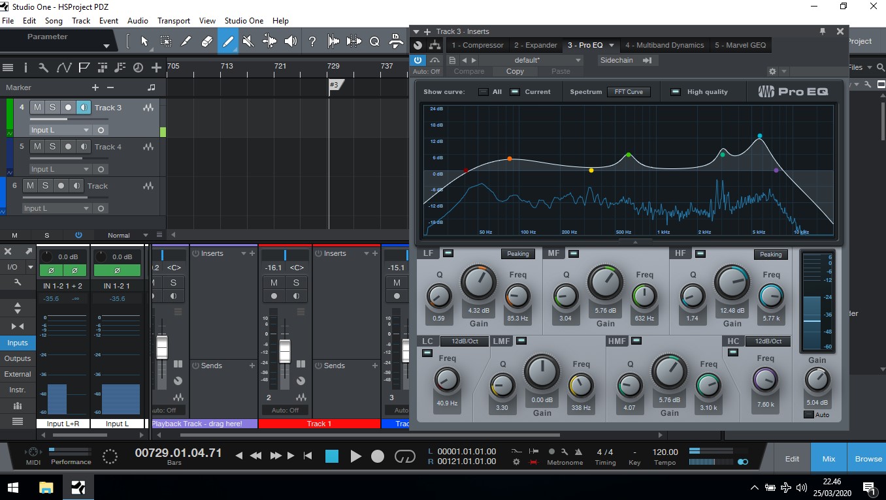Click the Copy button in Pro EQ header

[x=515, y=71]
